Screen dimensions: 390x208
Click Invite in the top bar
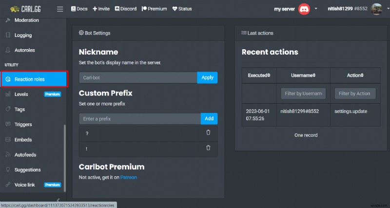(101, 9)
